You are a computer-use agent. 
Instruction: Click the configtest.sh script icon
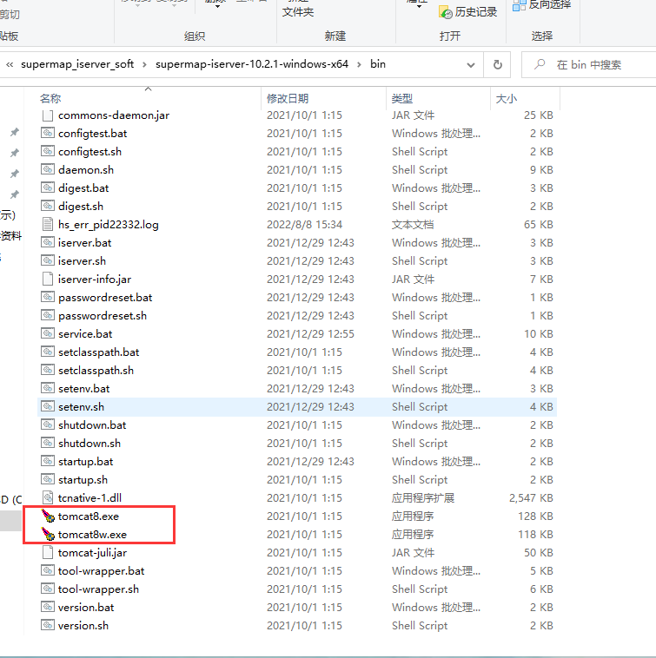pos(48,152)
